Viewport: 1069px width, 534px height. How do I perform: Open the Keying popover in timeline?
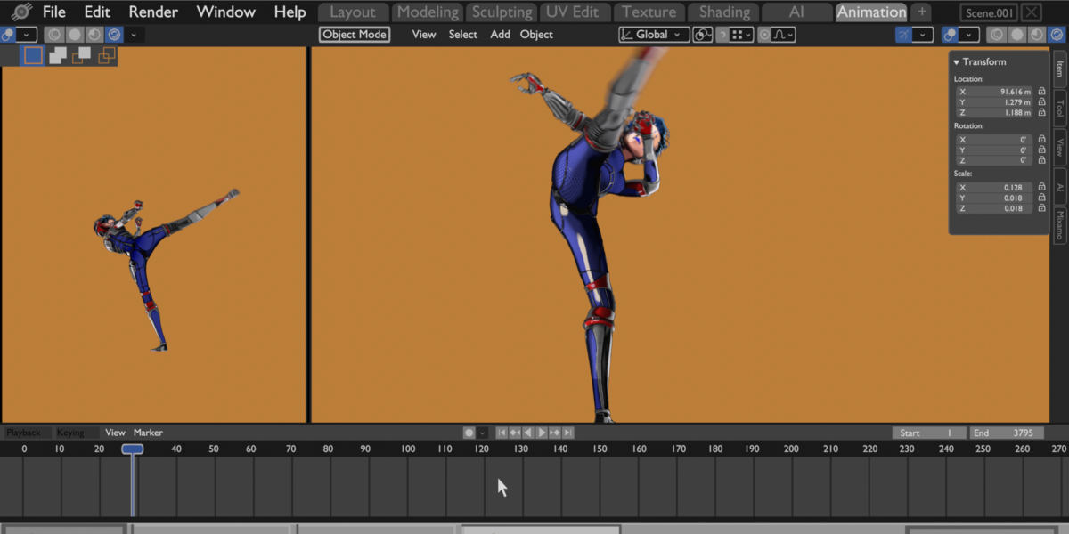tap(71, 433)
